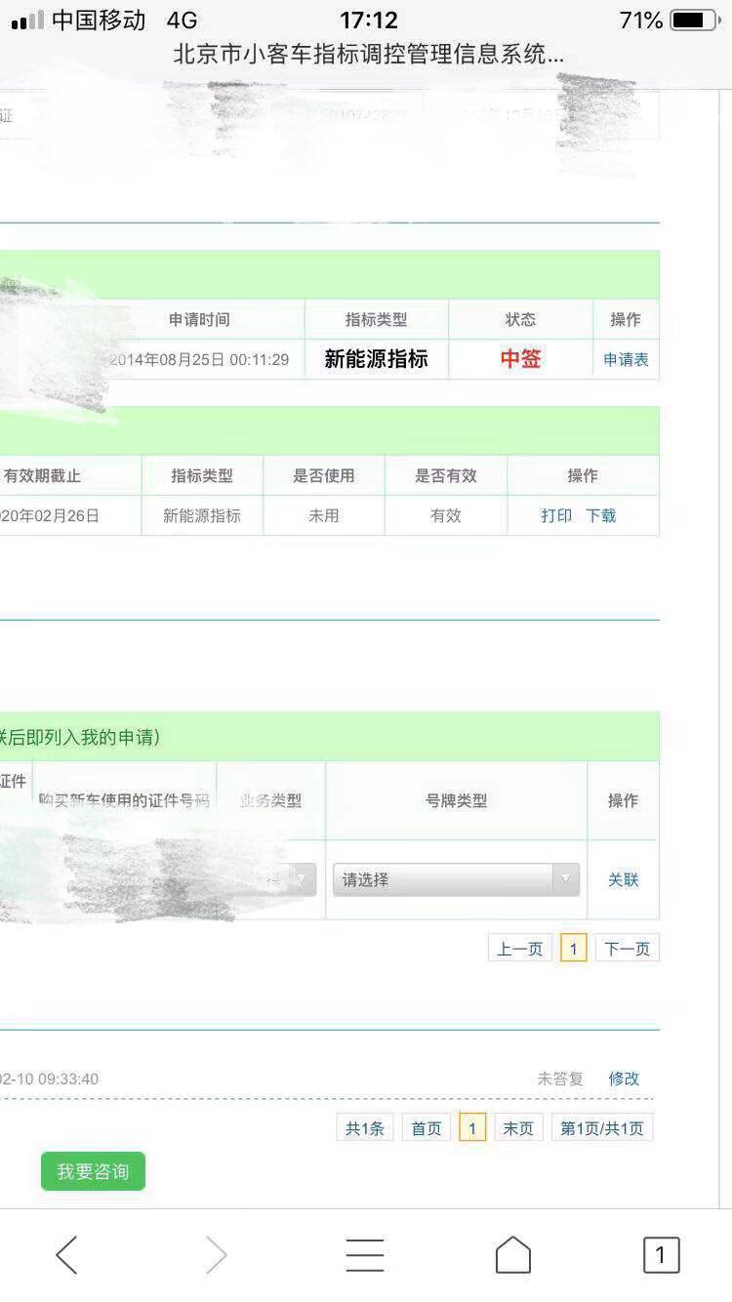Click the 是否有效 column header
This screenshot has width=732, height=1302.
tap(446, 476)
